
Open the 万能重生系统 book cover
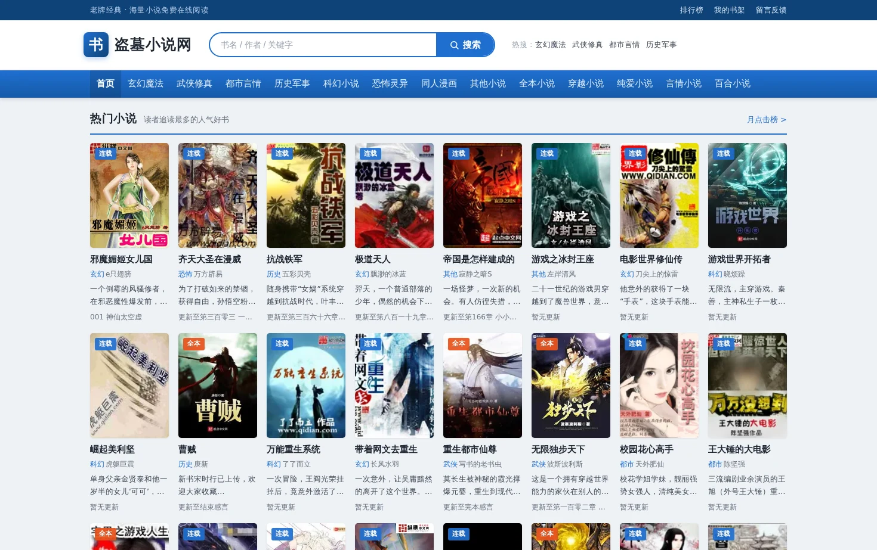tap(306, 386)
